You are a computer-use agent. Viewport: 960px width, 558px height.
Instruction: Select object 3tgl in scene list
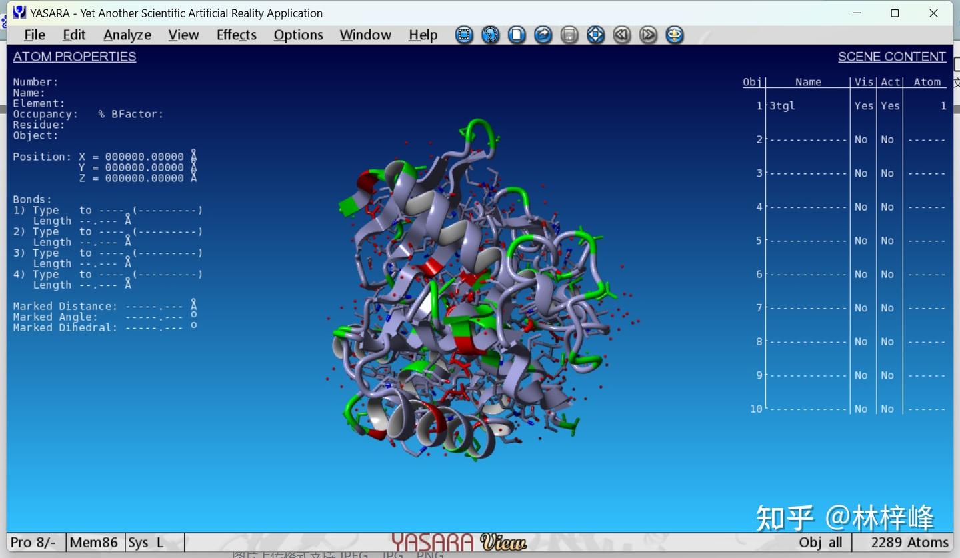[x=782, y=106]
